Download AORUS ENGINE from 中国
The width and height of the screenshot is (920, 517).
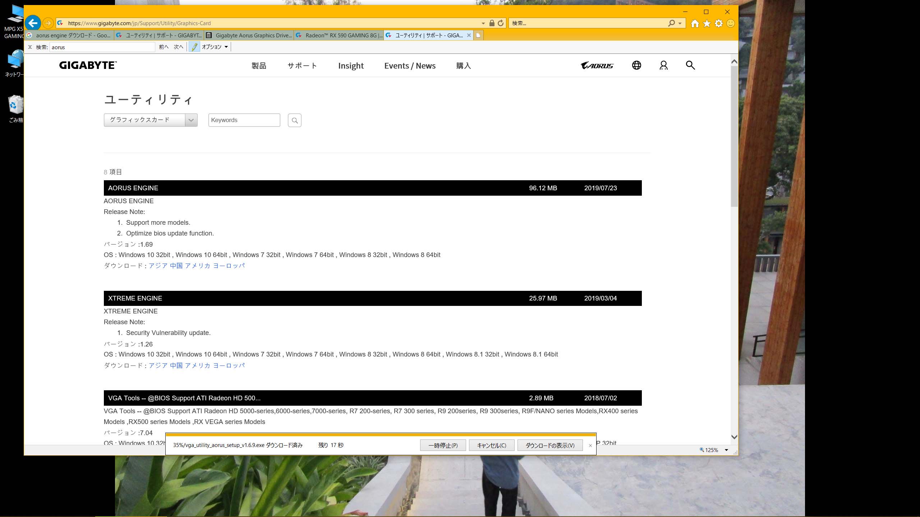[x=176, y=266]
